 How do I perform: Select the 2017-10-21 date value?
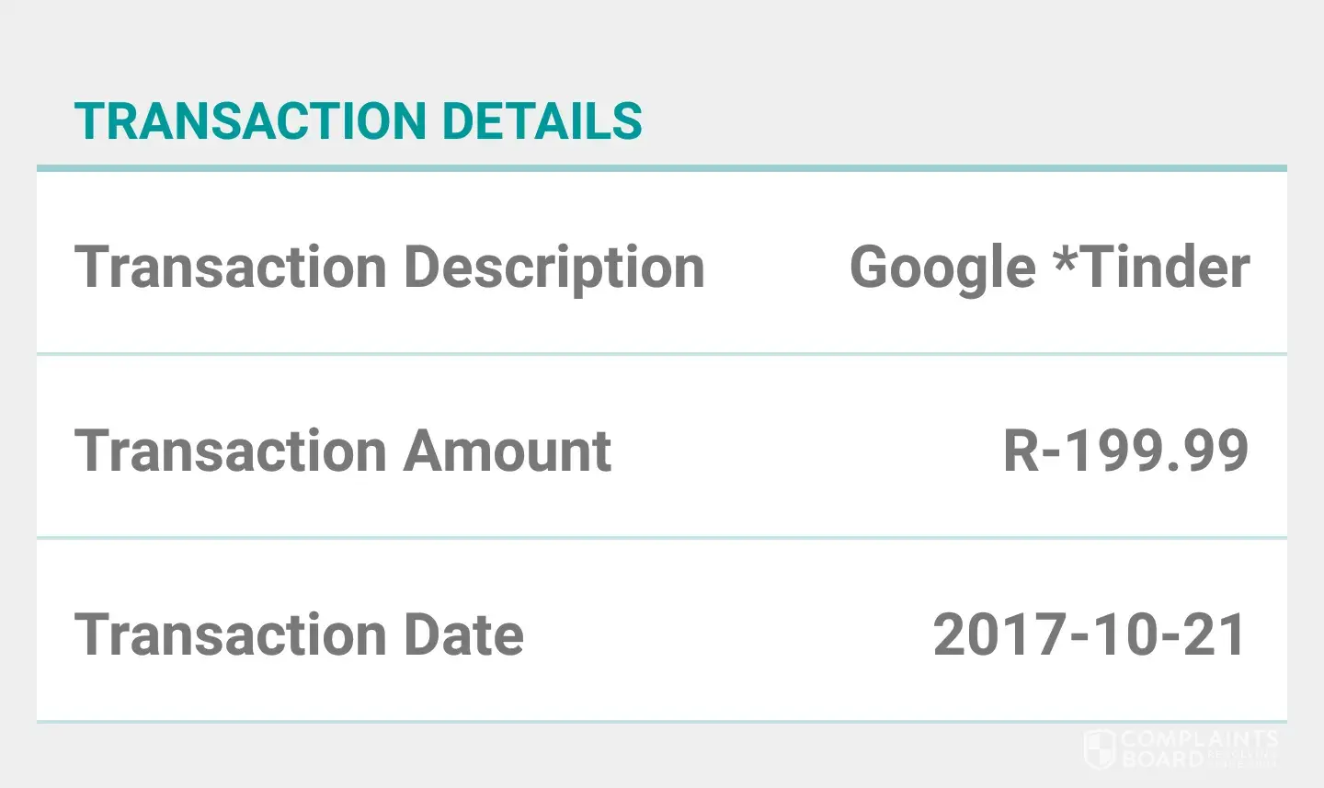[x=1090, y=635]
